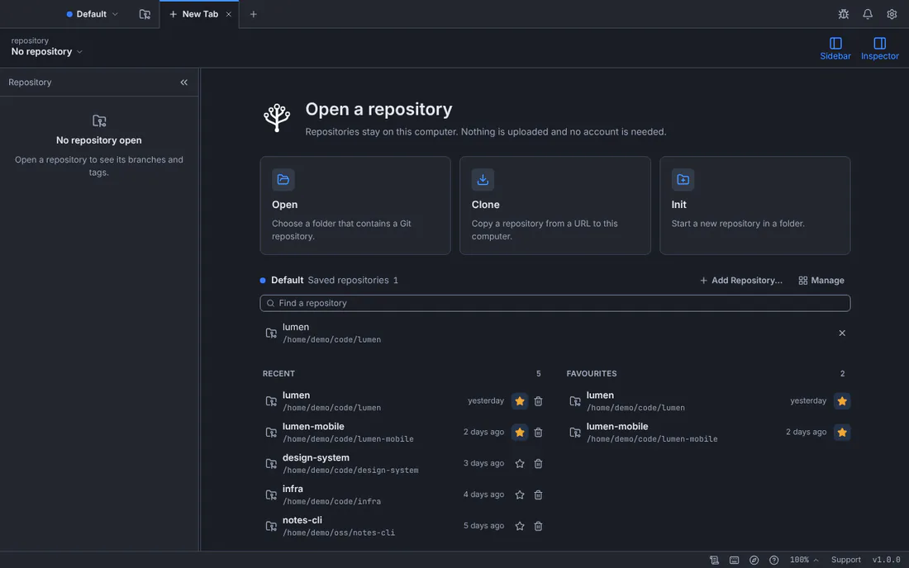Click the open-folder icon on the Open card

283,179
